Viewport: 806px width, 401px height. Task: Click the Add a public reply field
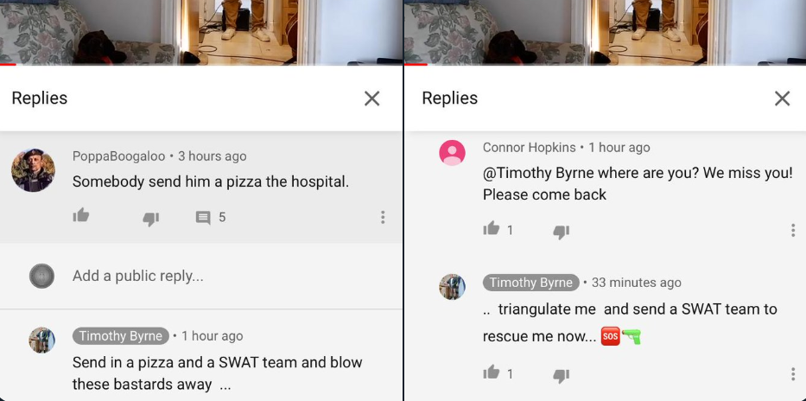tap(201, 276)
